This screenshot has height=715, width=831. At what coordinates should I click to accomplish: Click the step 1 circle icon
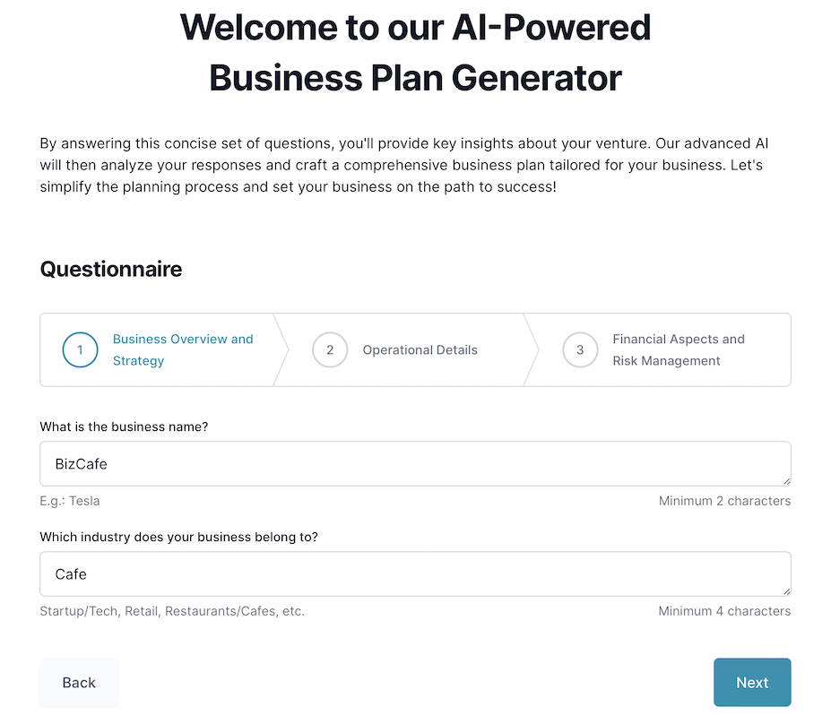pyautogui.click(x=80, y=350)
